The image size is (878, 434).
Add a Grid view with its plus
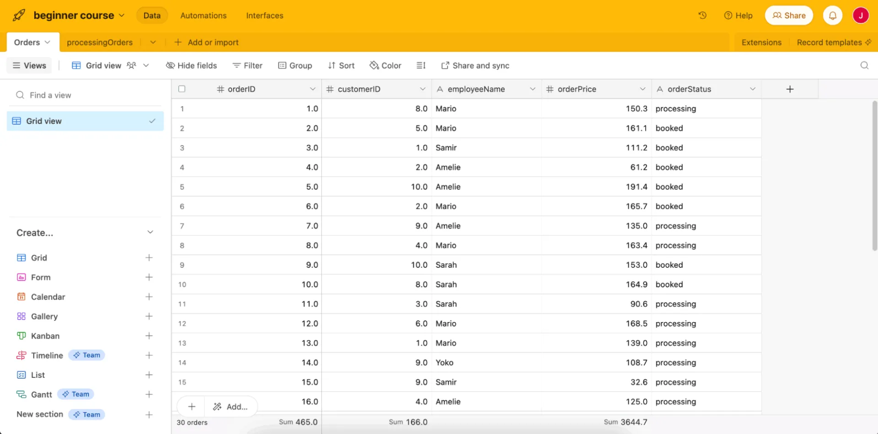149,258
